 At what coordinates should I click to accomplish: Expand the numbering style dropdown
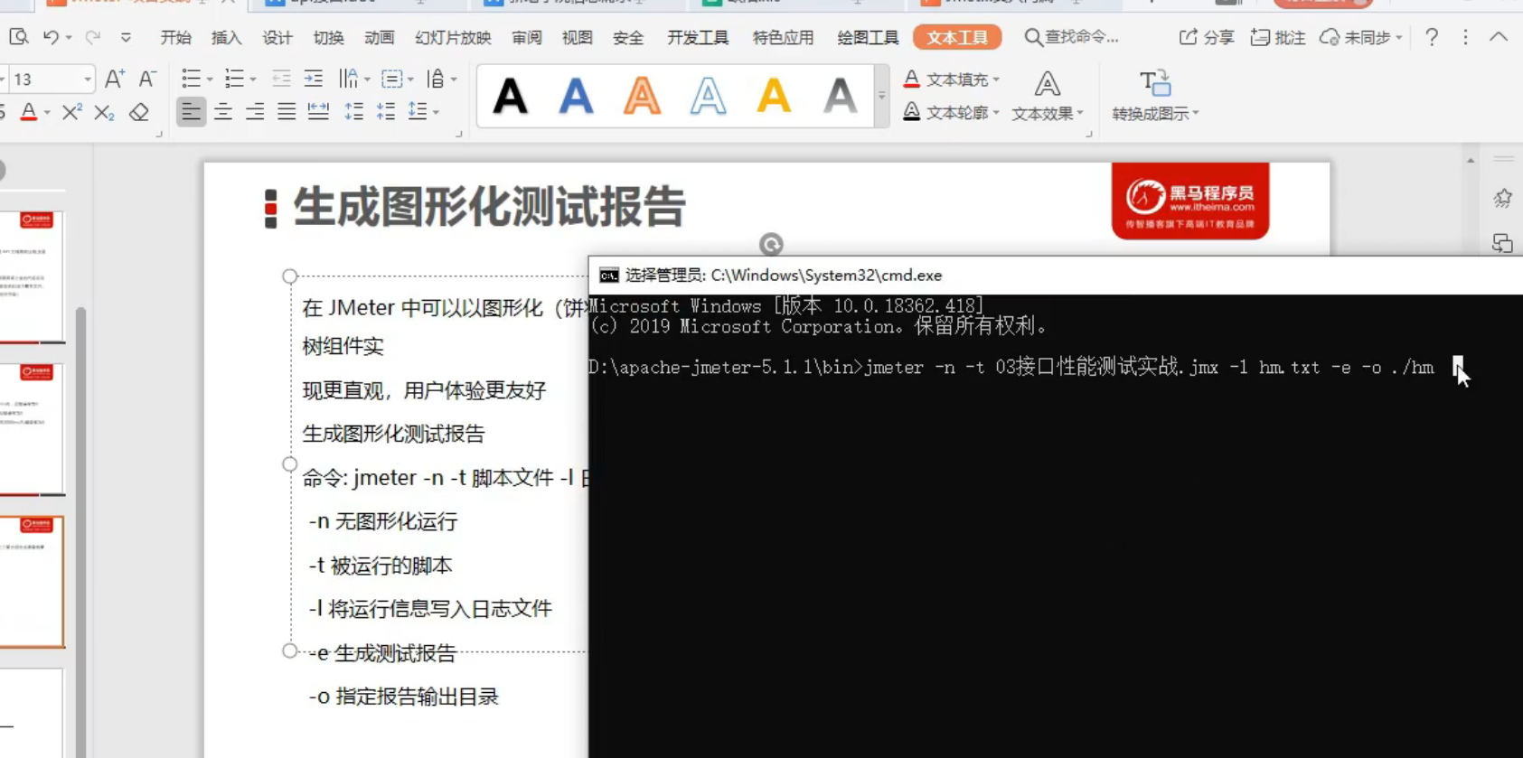tap(253, 80)
